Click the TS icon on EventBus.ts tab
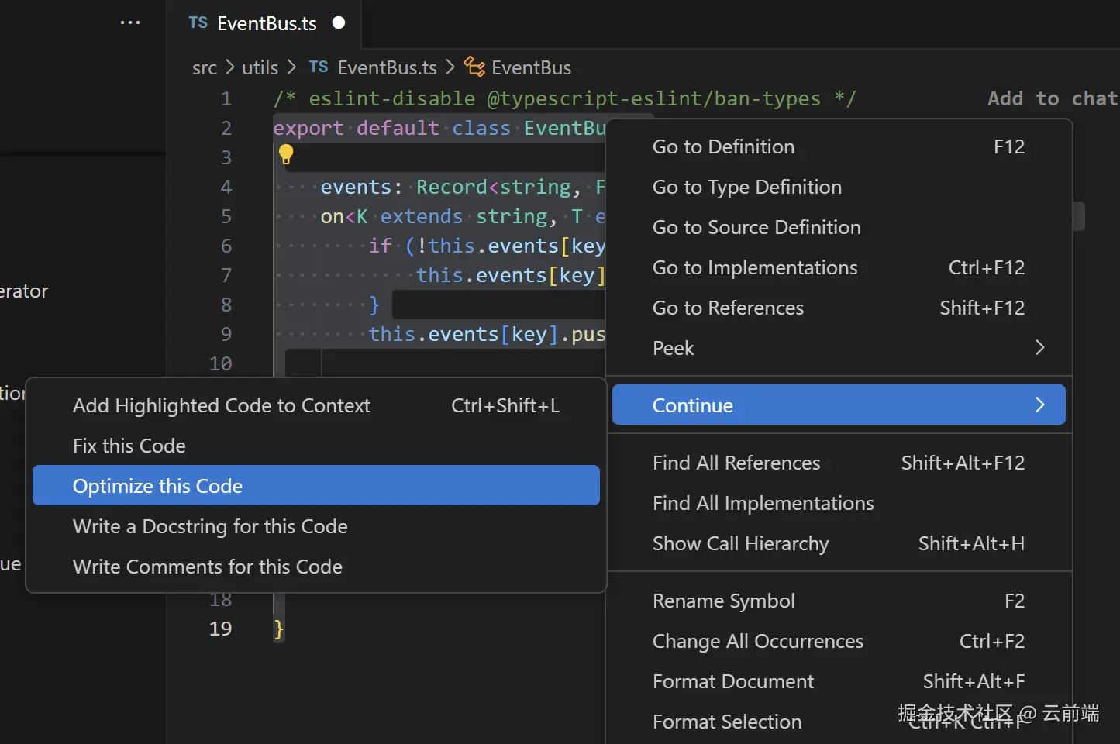 point(198,22)
